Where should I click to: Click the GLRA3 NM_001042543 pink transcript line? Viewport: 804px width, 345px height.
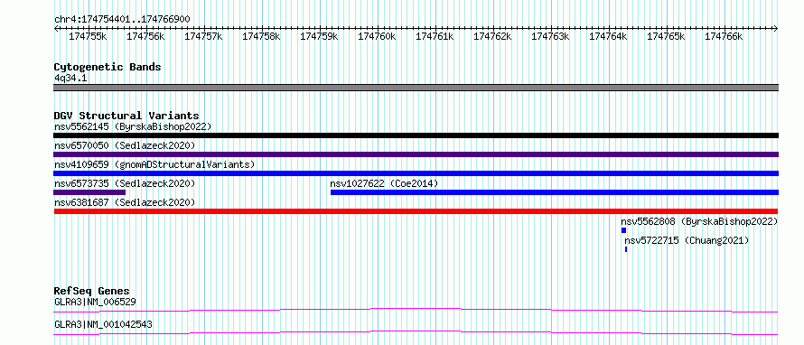click(x=416, y=332)
